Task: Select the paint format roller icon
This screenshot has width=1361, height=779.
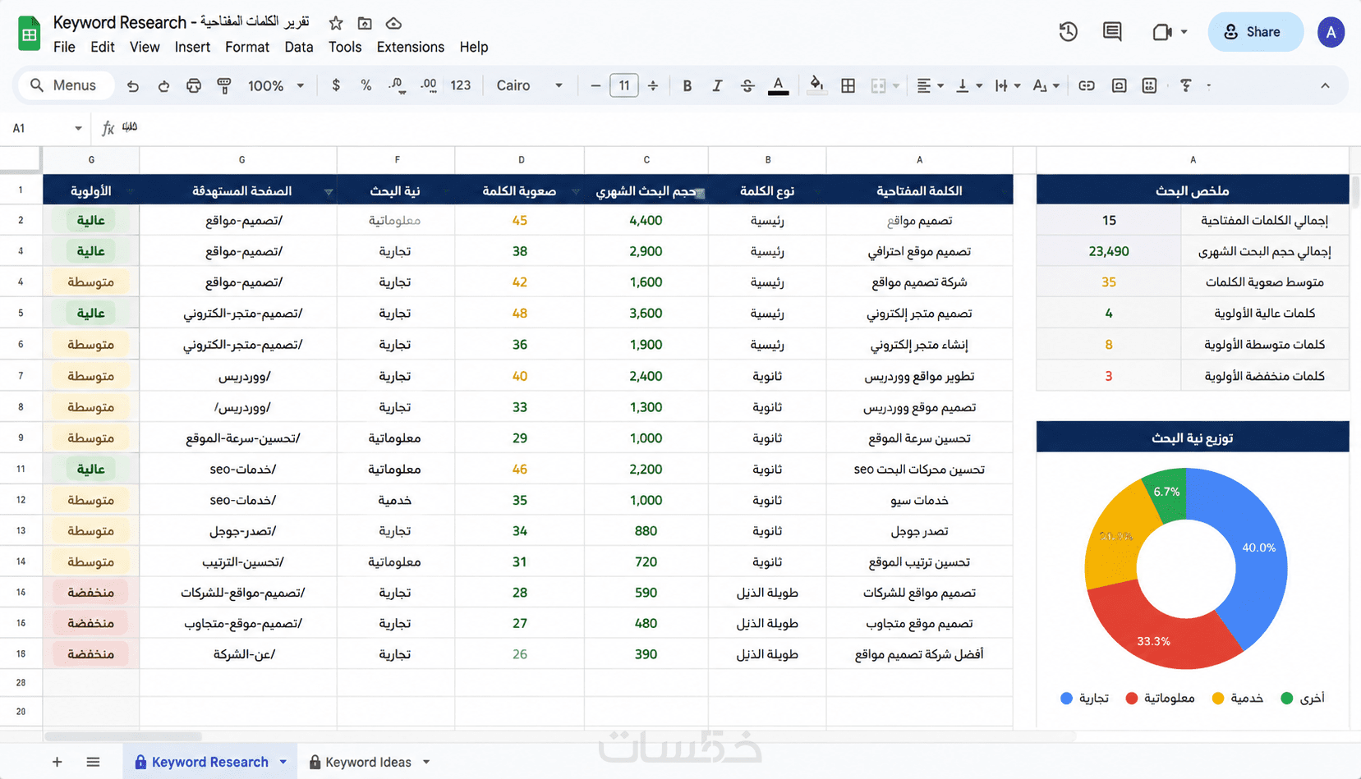Action: coord(224,85)
